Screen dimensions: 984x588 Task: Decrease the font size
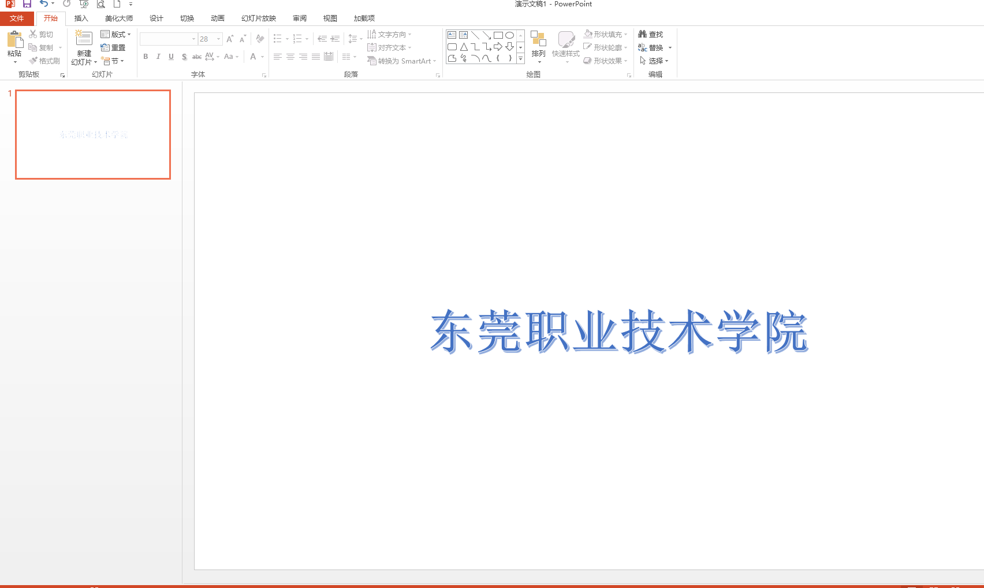point(243,39)
